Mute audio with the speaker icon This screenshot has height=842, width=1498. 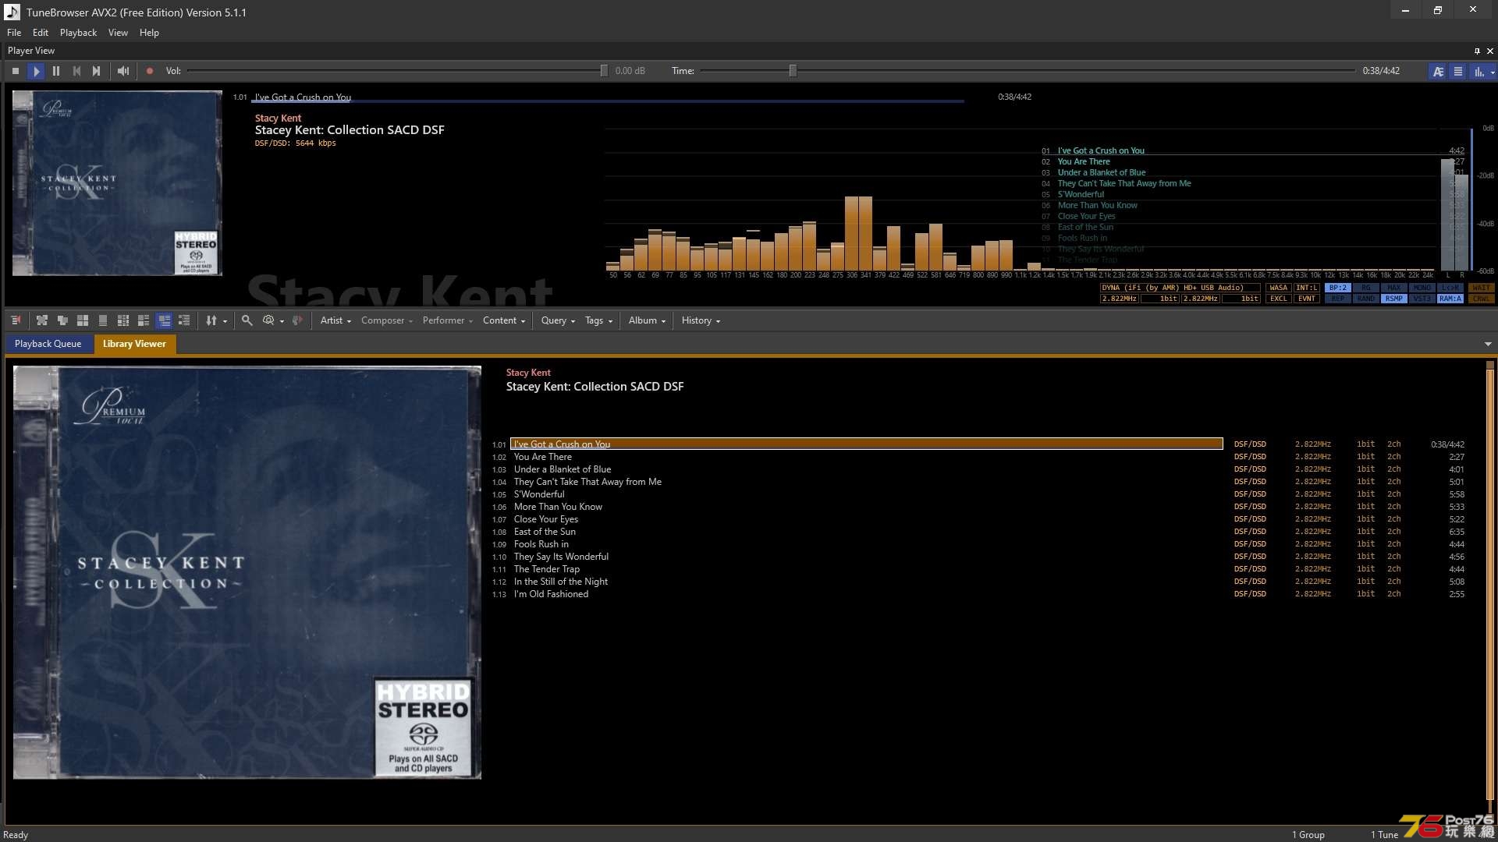click(122, 71)
